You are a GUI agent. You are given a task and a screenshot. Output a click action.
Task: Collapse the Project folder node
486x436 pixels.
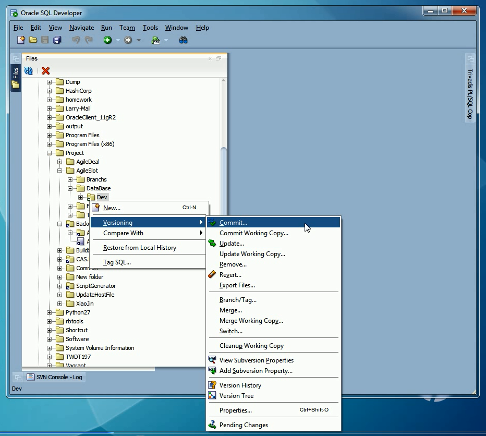[x=50, y=153]
